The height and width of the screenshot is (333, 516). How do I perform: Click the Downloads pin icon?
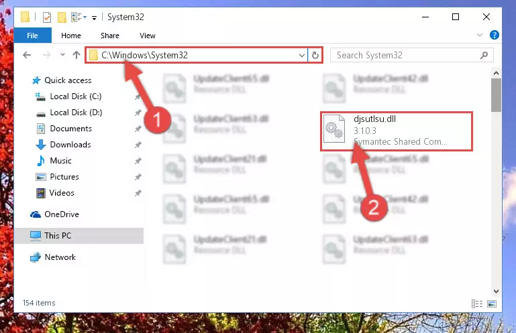[x=138, y=145]
